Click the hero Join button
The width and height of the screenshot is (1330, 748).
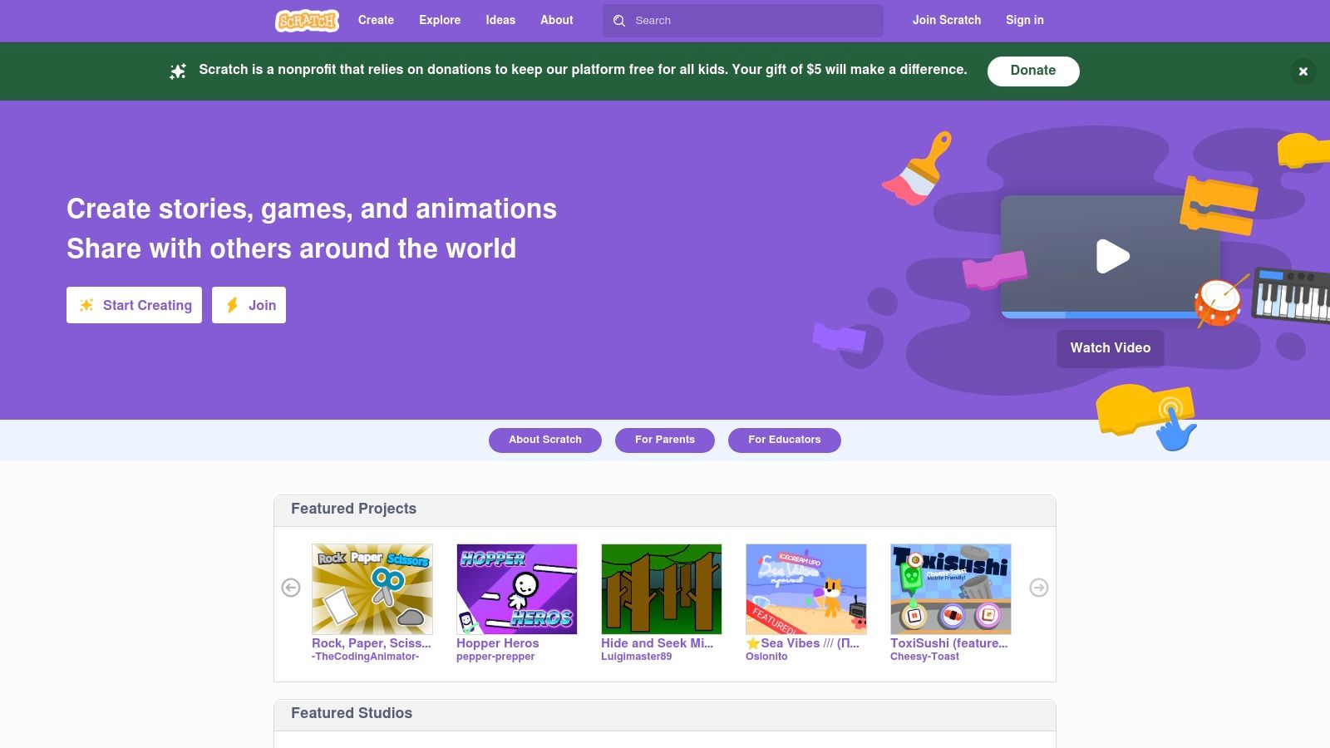coord(249,305)
